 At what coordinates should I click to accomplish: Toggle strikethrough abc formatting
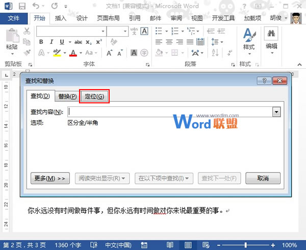tap(78, 42)
